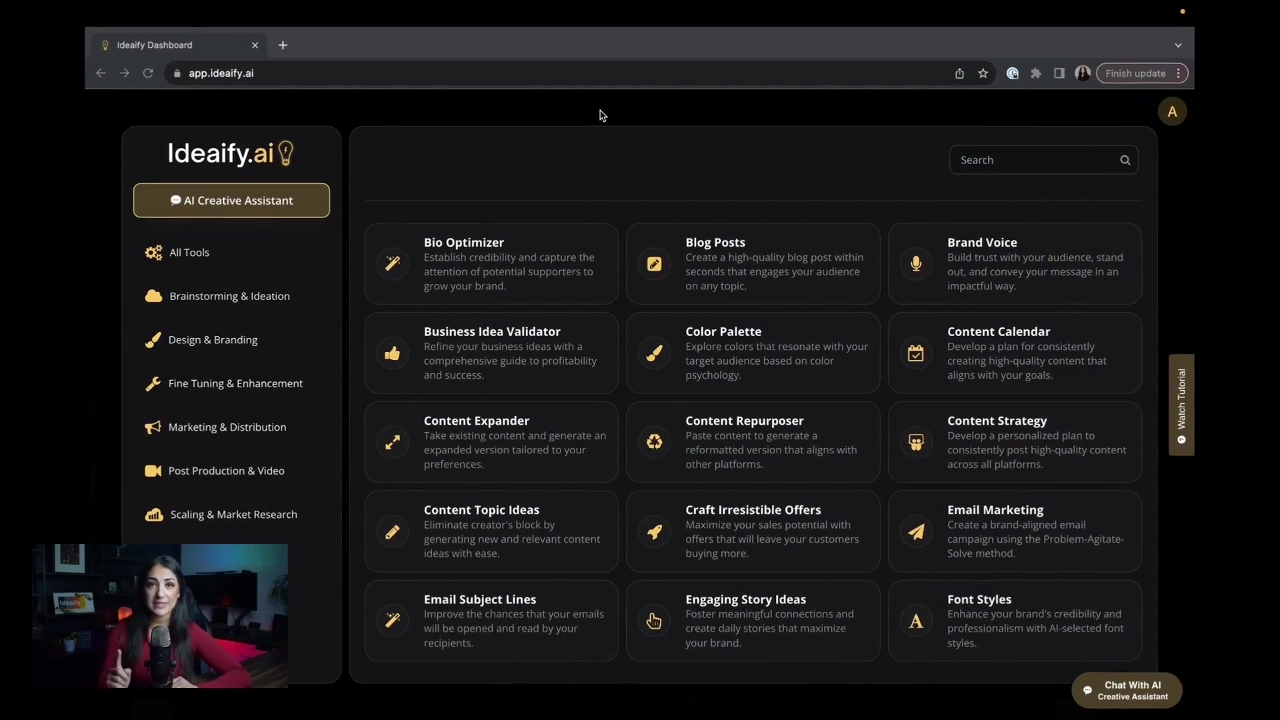The width and height of the screenshot is (1280, 720).
Task: Open Chat With AI Creative Assistant
Action: point(1127,691)
